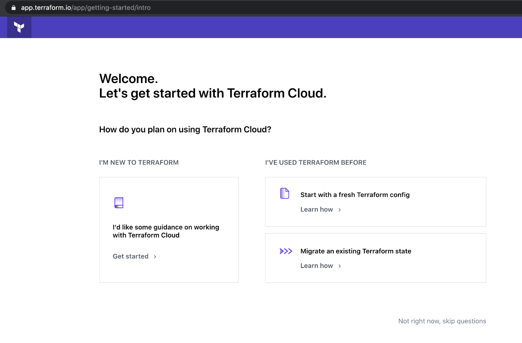This screenshot has height=343, width=522.
Task: Click the Terraform logo in the header
Action: (19, 27)
